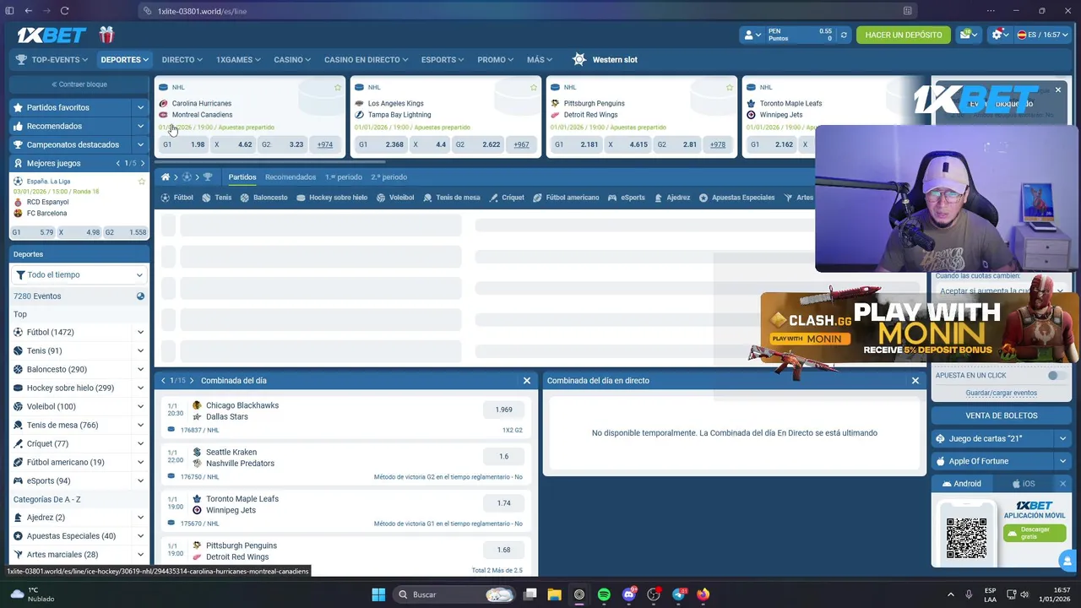Favorite the Los Angeles Kings match star
1081x608 pixels.
534,87
